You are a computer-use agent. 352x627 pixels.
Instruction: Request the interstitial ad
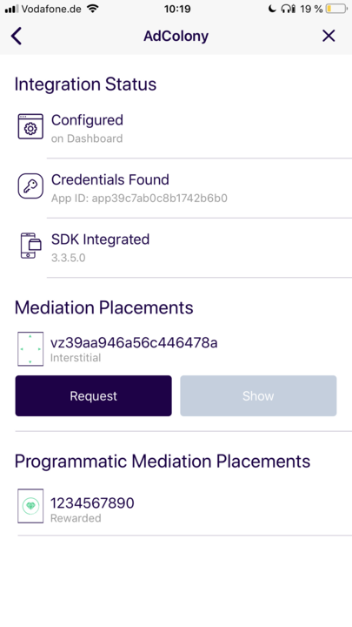(x=93, y=396)
